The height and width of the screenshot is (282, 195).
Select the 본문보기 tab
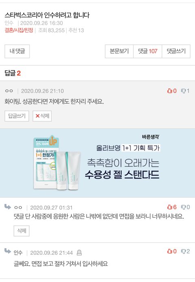click(x=119, y=51)
